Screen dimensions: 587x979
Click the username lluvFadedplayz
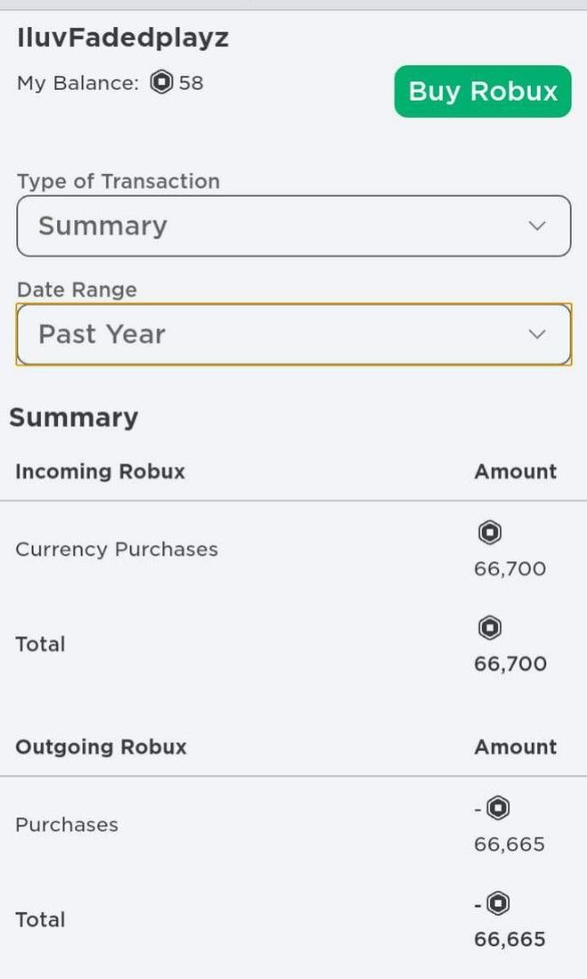click(x=122, y=37)
